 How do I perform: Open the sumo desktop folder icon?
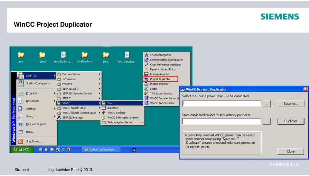(x=106, y=55)
